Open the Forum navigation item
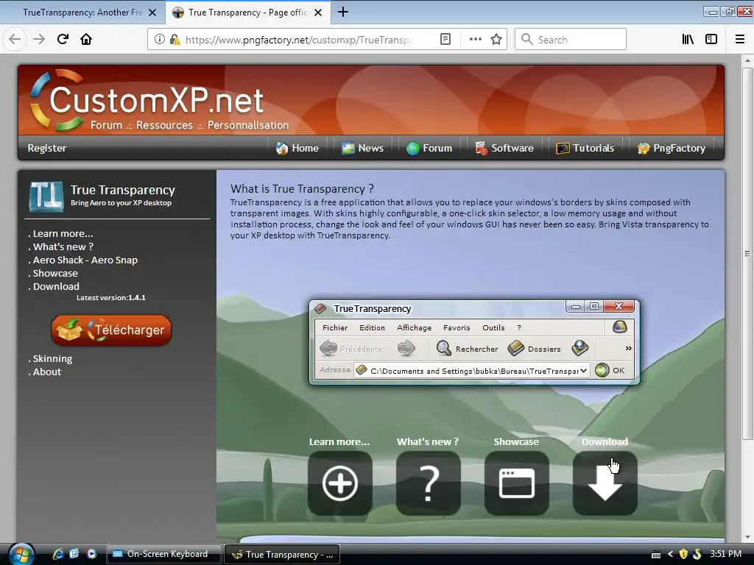Viewport: 754px width, 565px height. 429,148
